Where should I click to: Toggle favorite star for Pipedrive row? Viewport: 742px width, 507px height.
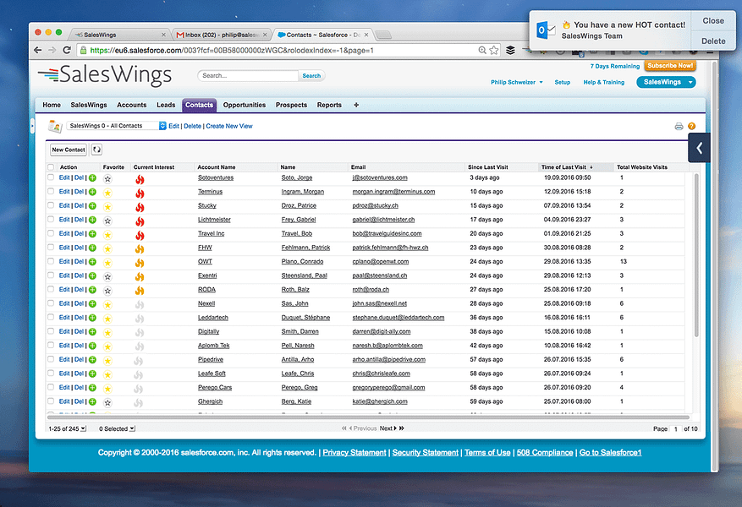[x=108, y=361]
